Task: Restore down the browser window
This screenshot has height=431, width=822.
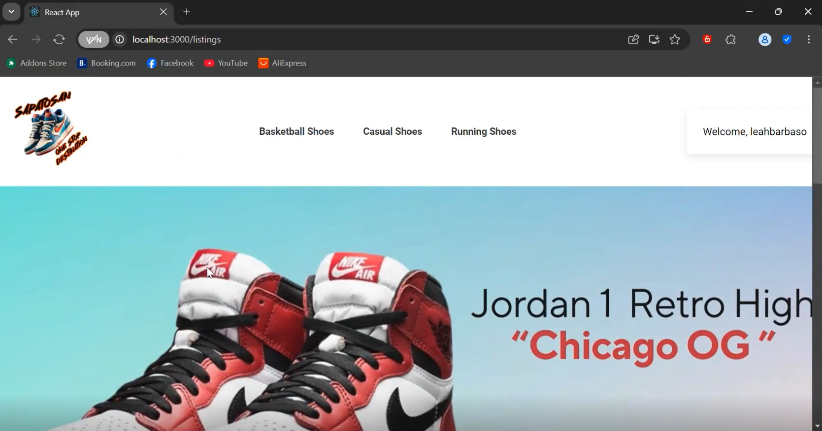Action: point(778,12)
